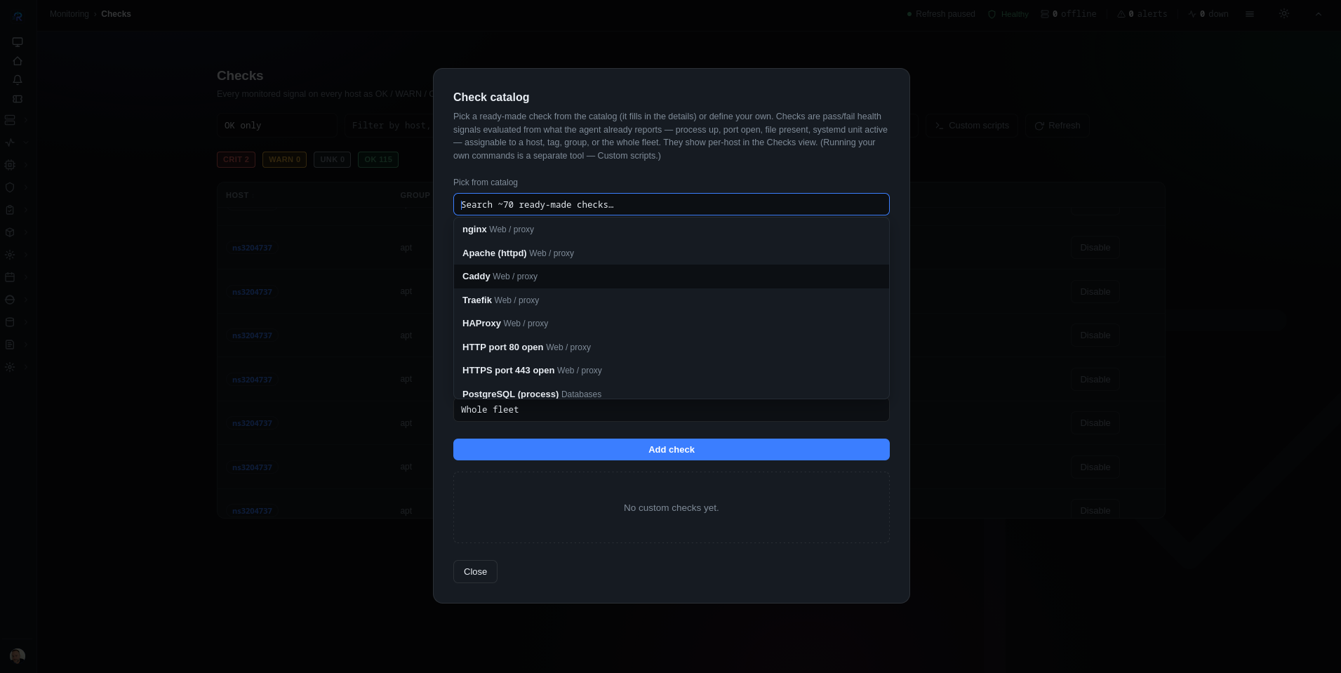
Task: Open the Whole fleet scope dropdown
Action: [x=672, y=410]
